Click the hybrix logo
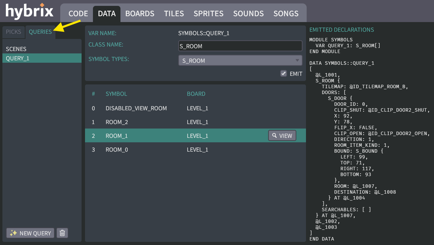Screen dimensions: 434x245 point(29,11)
